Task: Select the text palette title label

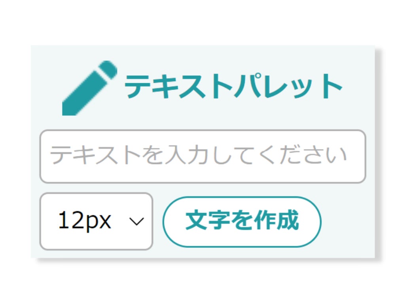Action: coord(233,86)
